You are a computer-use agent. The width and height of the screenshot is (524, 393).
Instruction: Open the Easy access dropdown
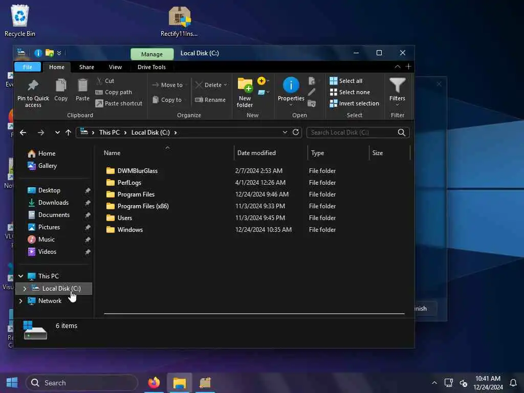coord(264,92)
